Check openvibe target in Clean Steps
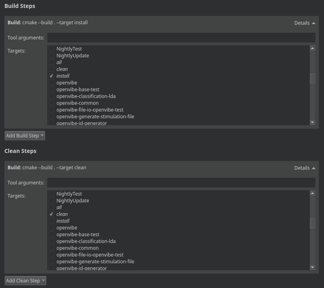The width and height of the screenshot is (324, 288). point(51,228)
